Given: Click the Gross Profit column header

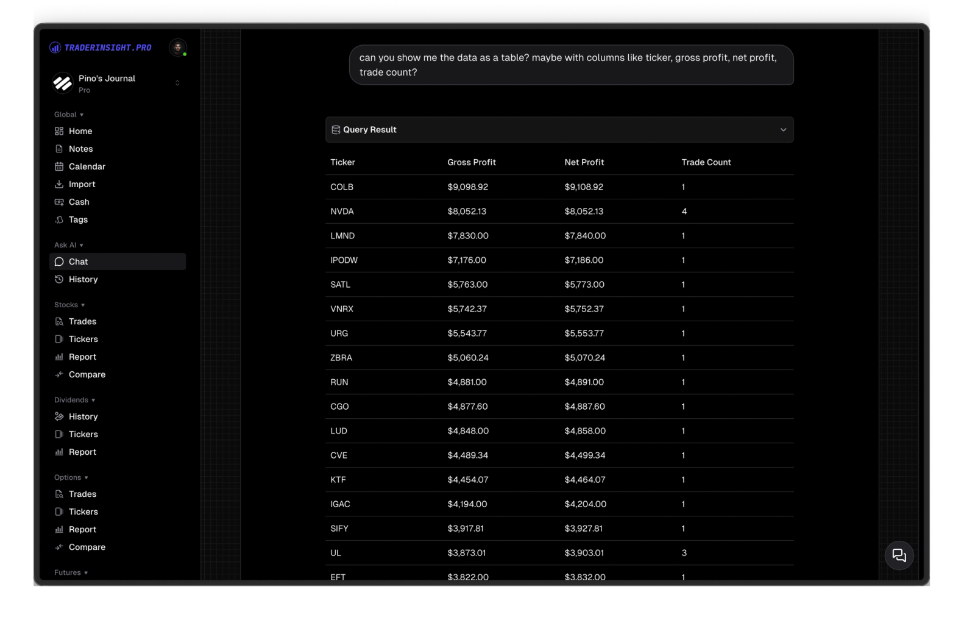Looking at the screenshot, I should tap(472, 162).
